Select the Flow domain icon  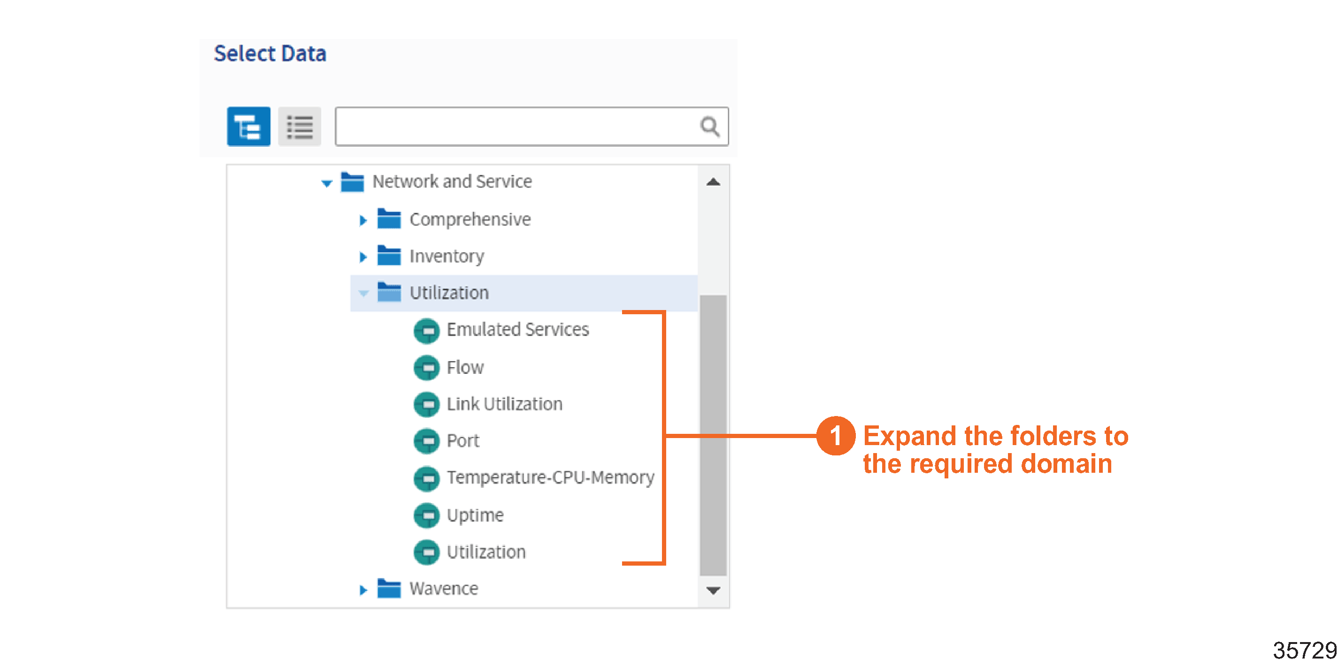coord(426,368)
